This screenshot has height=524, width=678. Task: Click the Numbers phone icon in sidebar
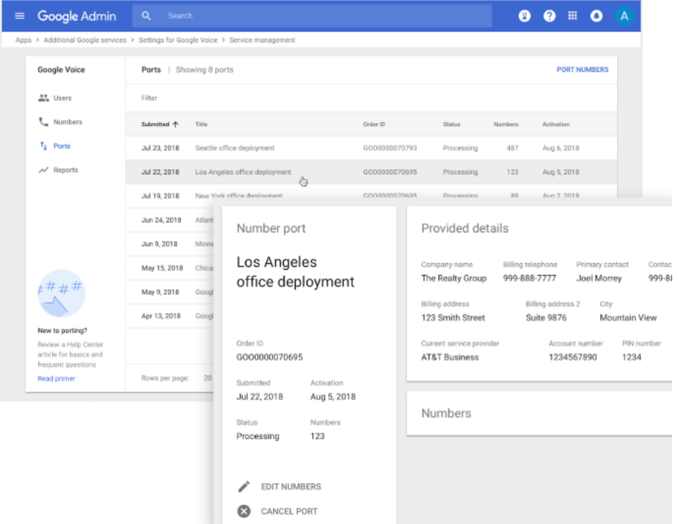pos(44,122)
